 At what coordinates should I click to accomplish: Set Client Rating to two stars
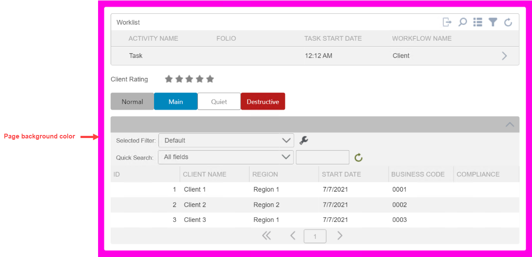179,79
